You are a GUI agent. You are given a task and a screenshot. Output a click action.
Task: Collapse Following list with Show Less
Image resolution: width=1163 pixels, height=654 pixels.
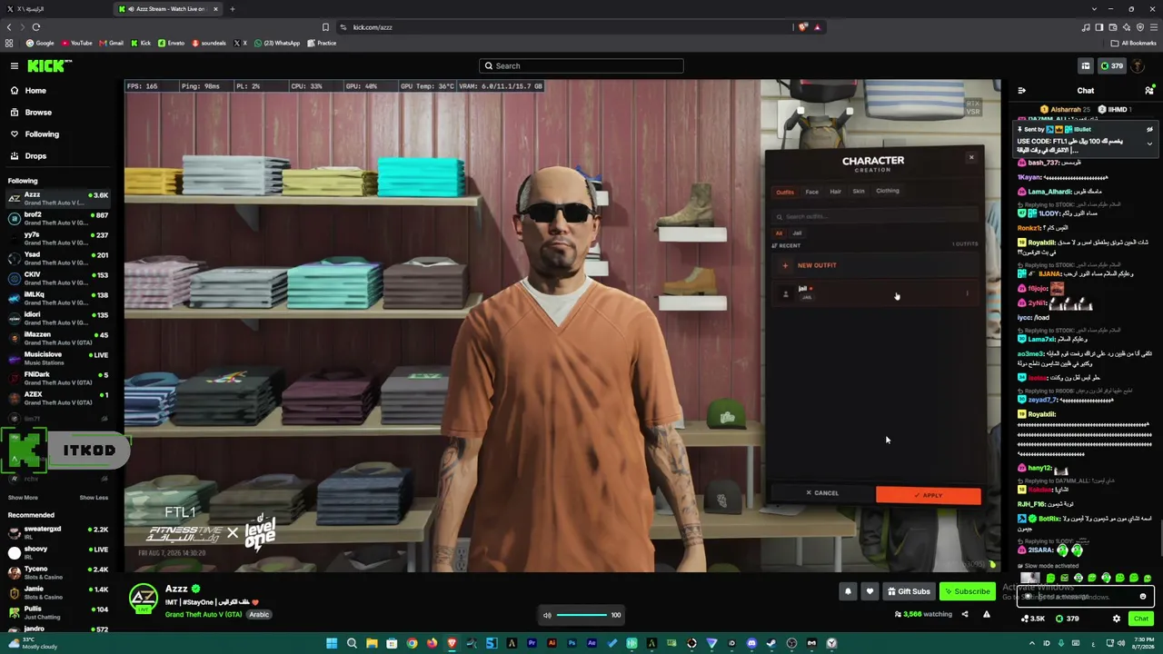pos(94,498)
